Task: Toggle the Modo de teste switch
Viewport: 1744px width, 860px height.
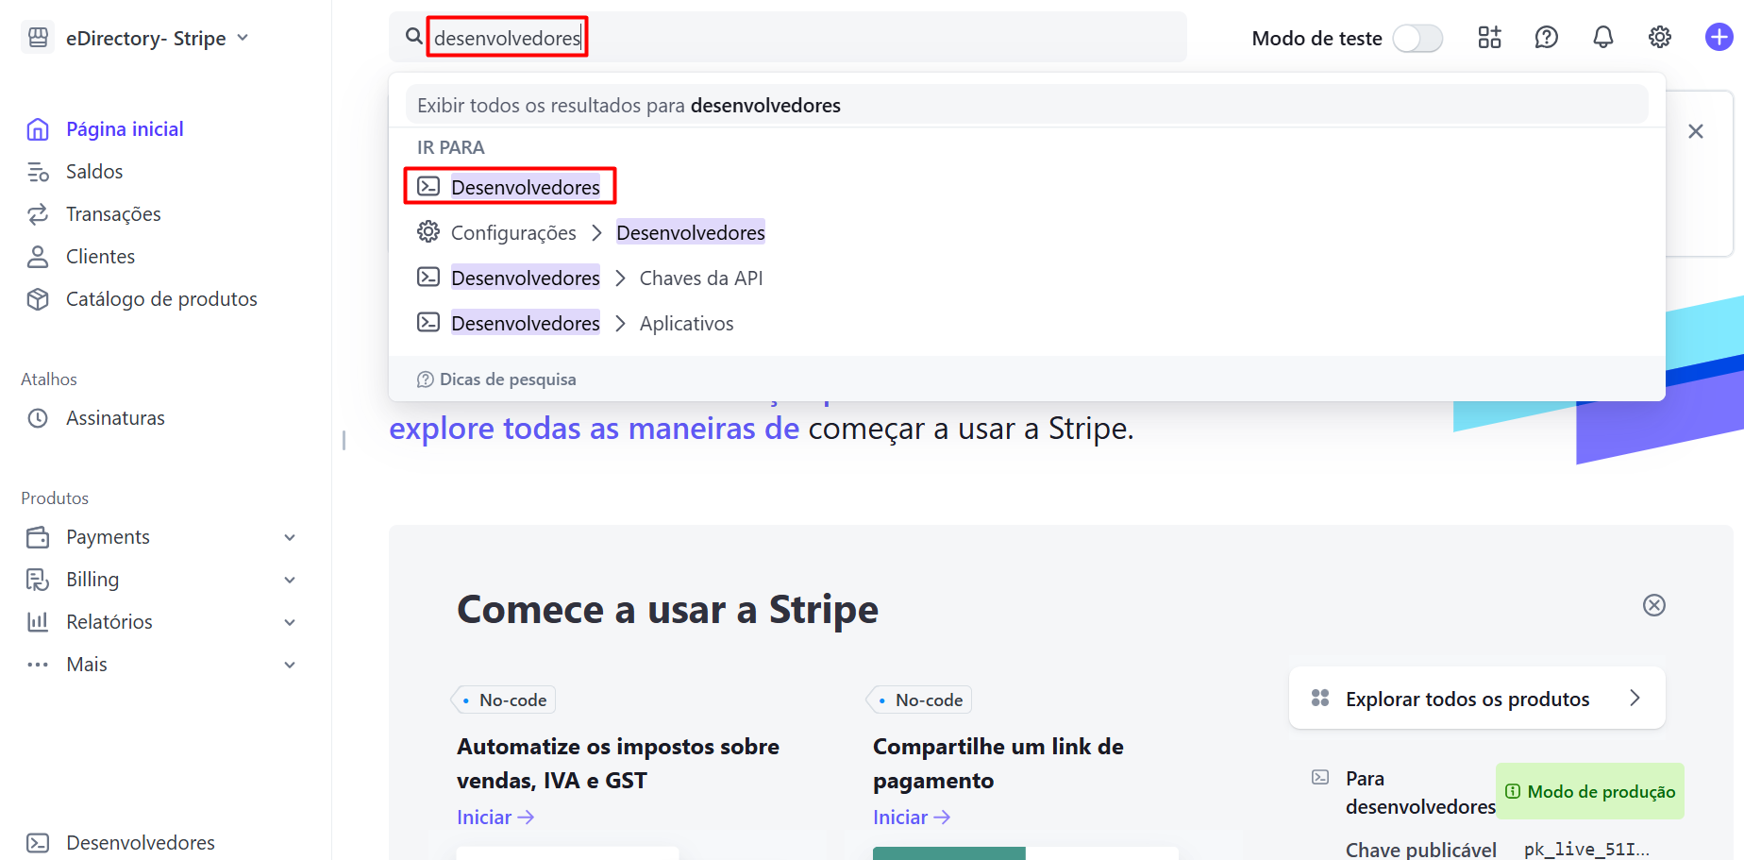Action: pyautogui.click(x=1417, y=38)
